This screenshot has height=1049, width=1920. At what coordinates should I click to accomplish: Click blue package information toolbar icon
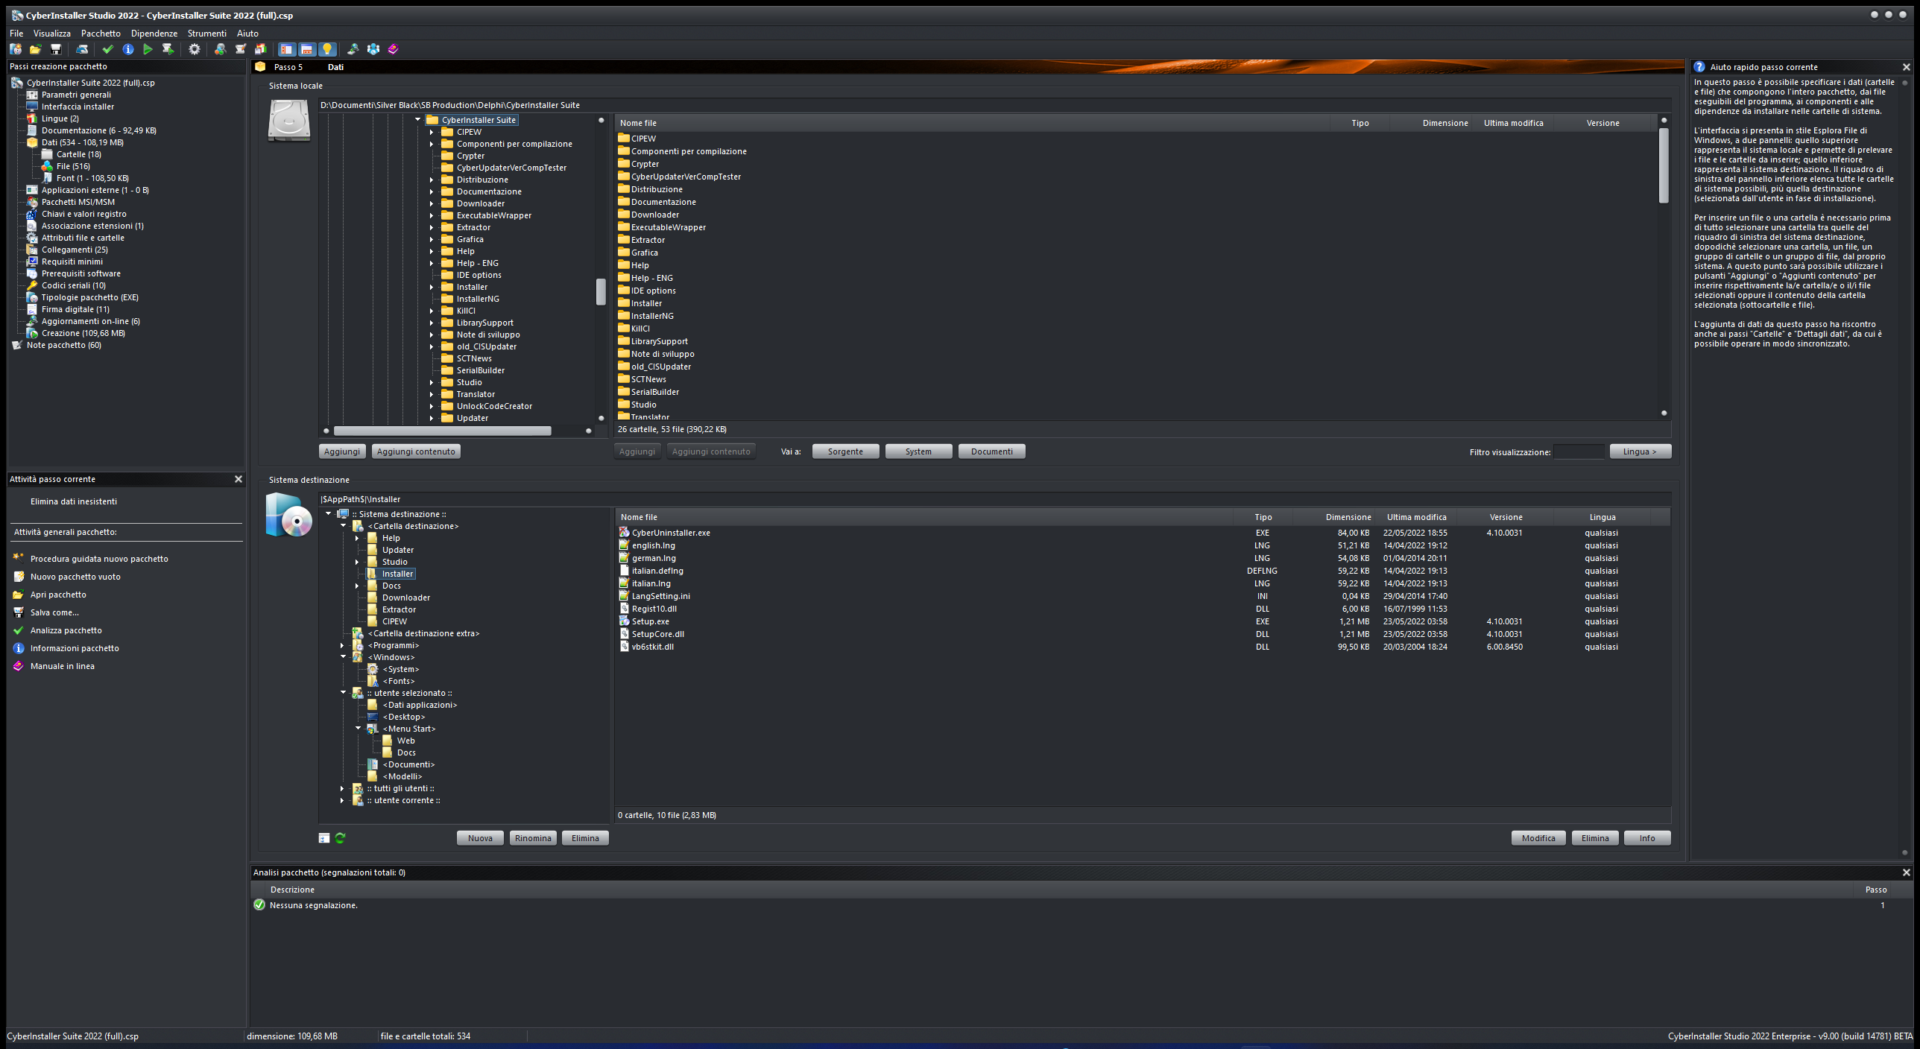[128, 49]
